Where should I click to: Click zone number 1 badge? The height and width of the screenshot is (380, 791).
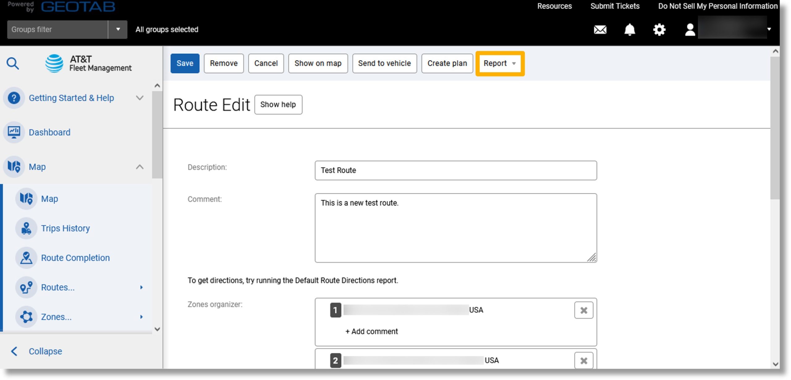pos(336,310)
